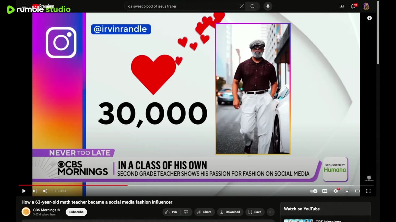Click the page vertical scrollbar

click(378, 32)
